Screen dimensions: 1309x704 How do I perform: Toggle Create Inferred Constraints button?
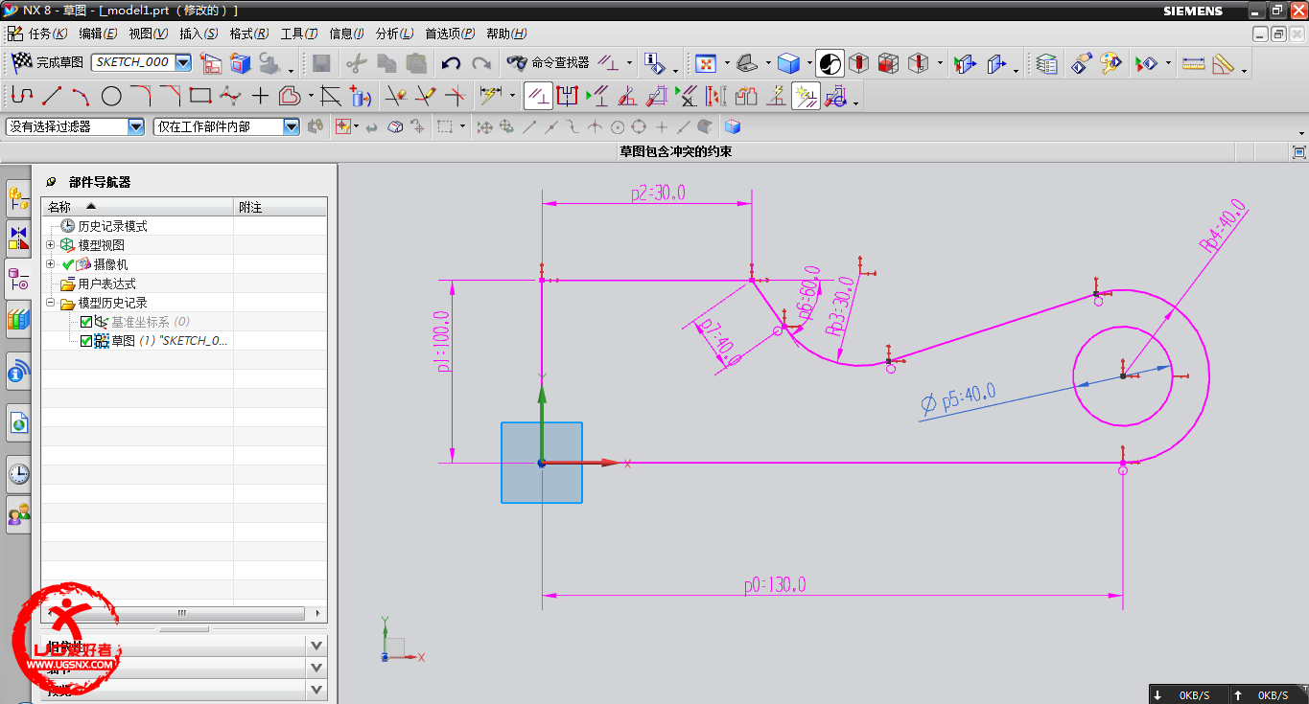[805, 96]
